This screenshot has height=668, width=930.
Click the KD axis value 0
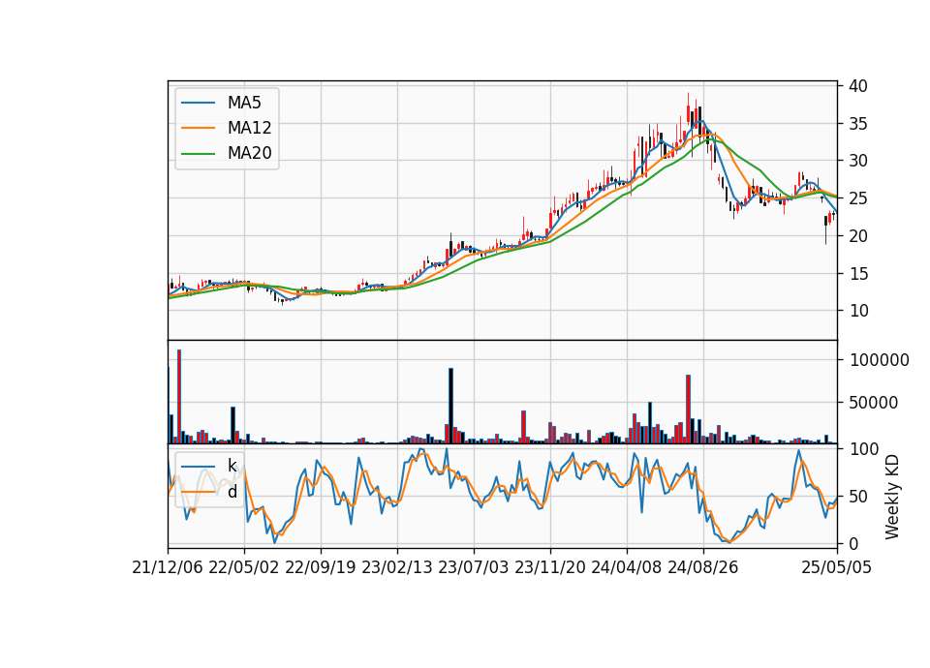(x=853, y=543)
